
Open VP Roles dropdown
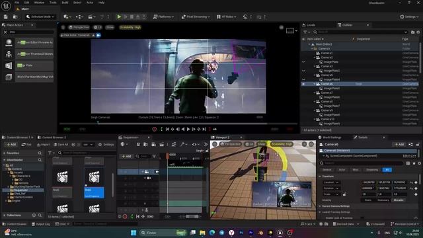point(227,17)
